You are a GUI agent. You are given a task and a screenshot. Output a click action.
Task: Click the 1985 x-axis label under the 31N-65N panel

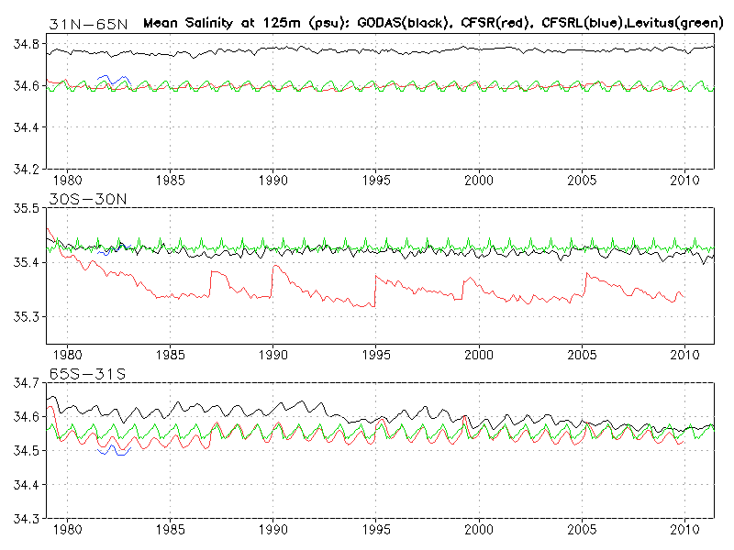click(x=171, y=181)
